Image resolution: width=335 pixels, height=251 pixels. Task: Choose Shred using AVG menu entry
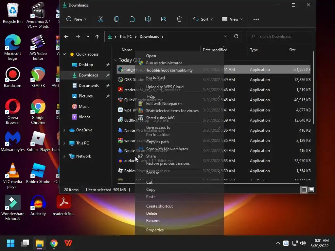pyautogui.click(x=179, y=118)
